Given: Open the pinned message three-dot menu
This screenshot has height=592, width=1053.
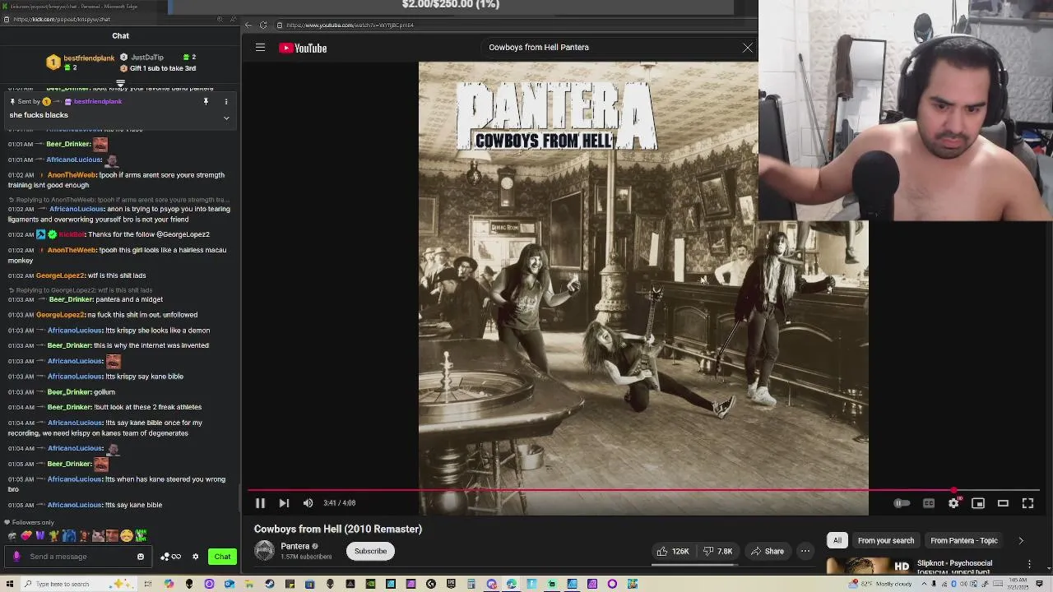Looking at the screenshot, I should point(226,102).
